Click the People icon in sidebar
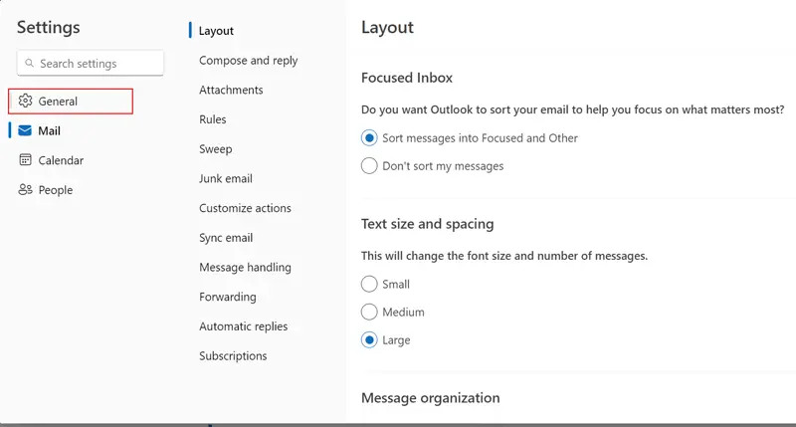 pos(26,190)
